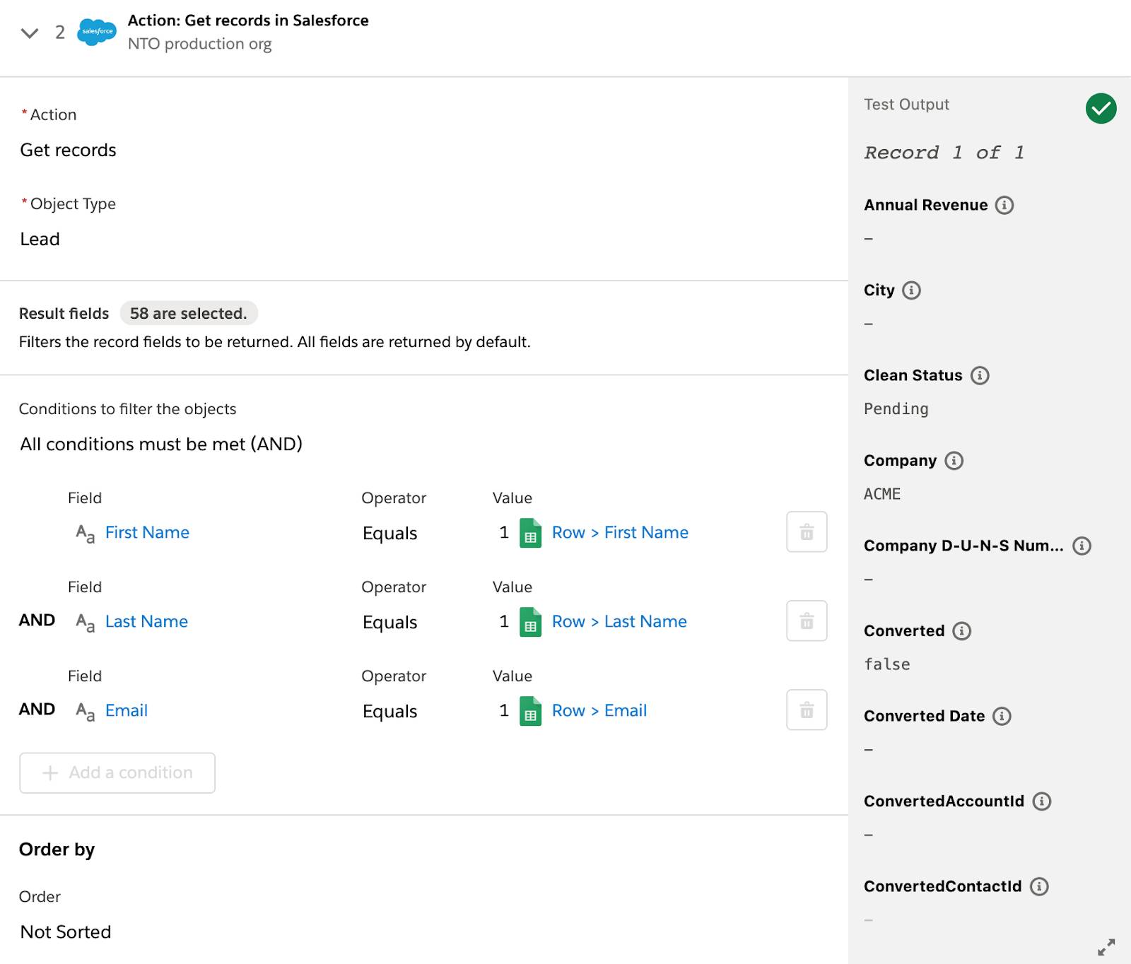The image size is (1131, 964).
Task: Change the Equals operator for Last Name
Action: (389, 622)
